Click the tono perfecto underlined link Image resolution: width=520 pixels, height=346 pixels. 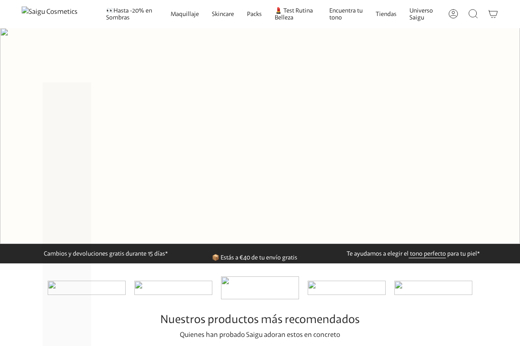(x=427, y=254)
